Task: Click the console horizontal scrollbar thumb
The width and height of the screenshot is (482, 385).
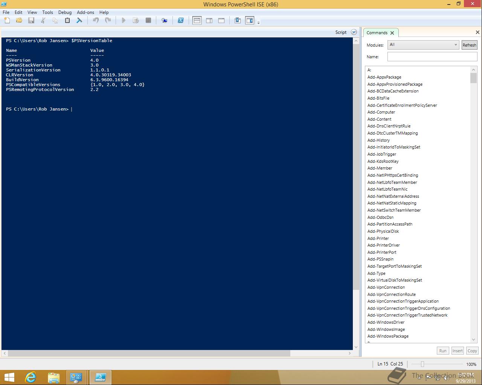Action: (149, 353)
